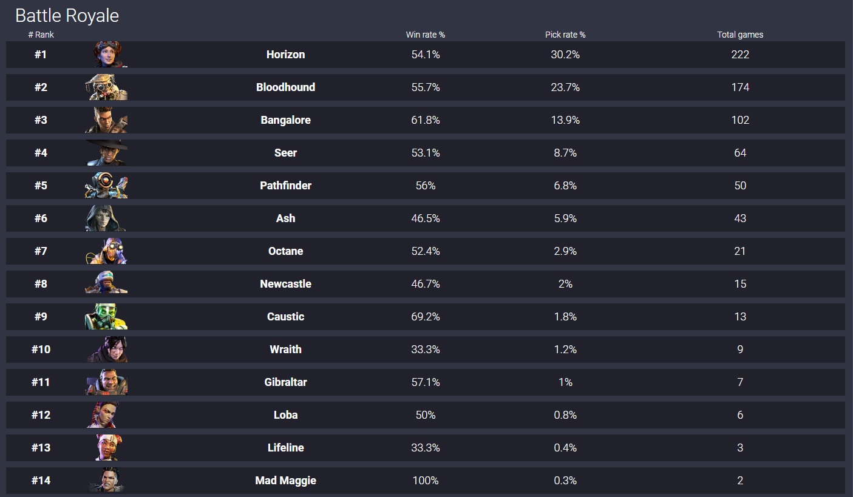Sort by Win rate % column header
Screen dimensions: 853x497
(x=425, y=35)
